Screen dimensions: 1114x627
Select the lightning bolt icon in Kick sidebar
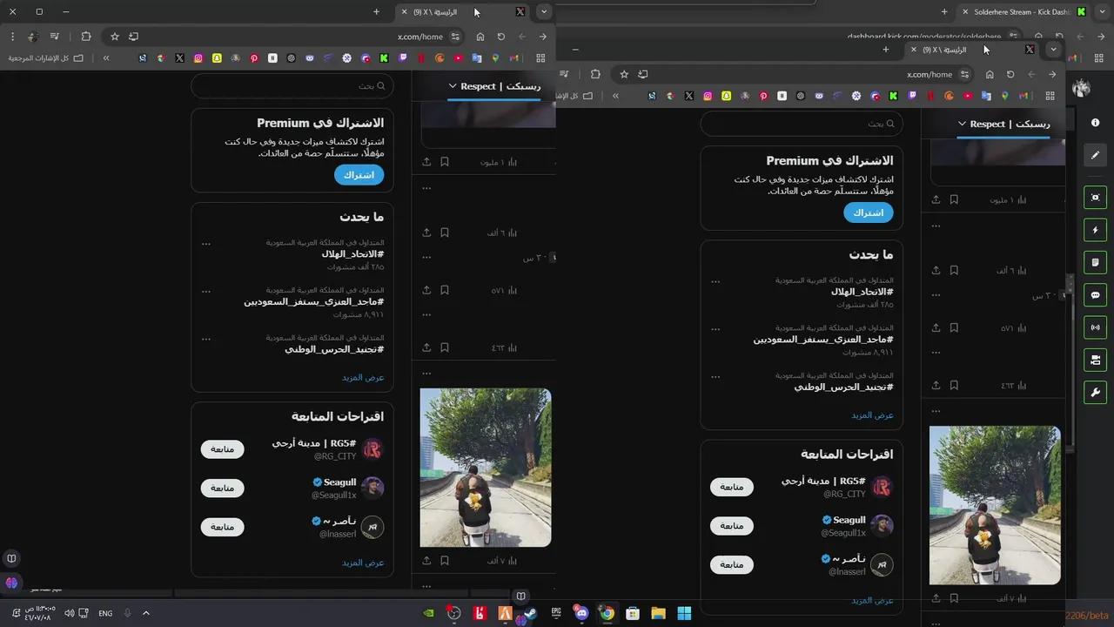coord(1095,230)
